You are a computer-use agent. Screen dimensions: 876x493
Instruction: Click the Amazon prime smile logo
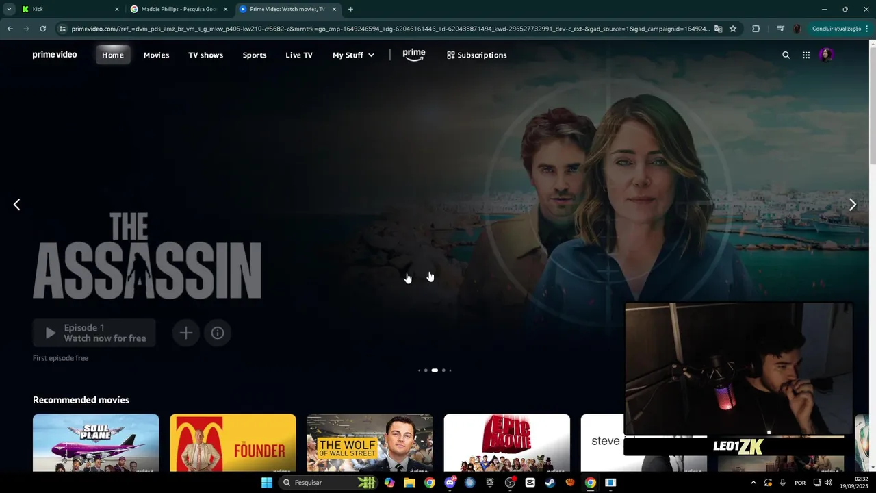coord(414,55)
